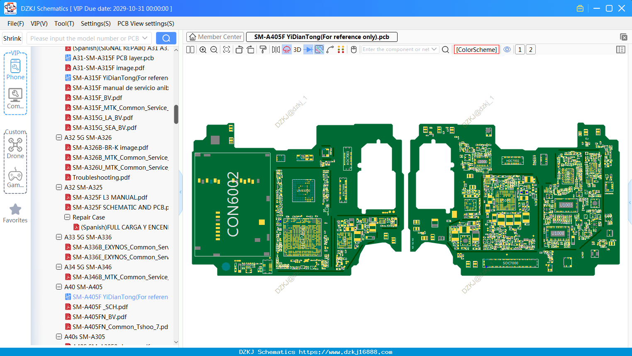Toggle the diode symbol tool
Viewport: 632px width, 356px height.
coord(308,49)
